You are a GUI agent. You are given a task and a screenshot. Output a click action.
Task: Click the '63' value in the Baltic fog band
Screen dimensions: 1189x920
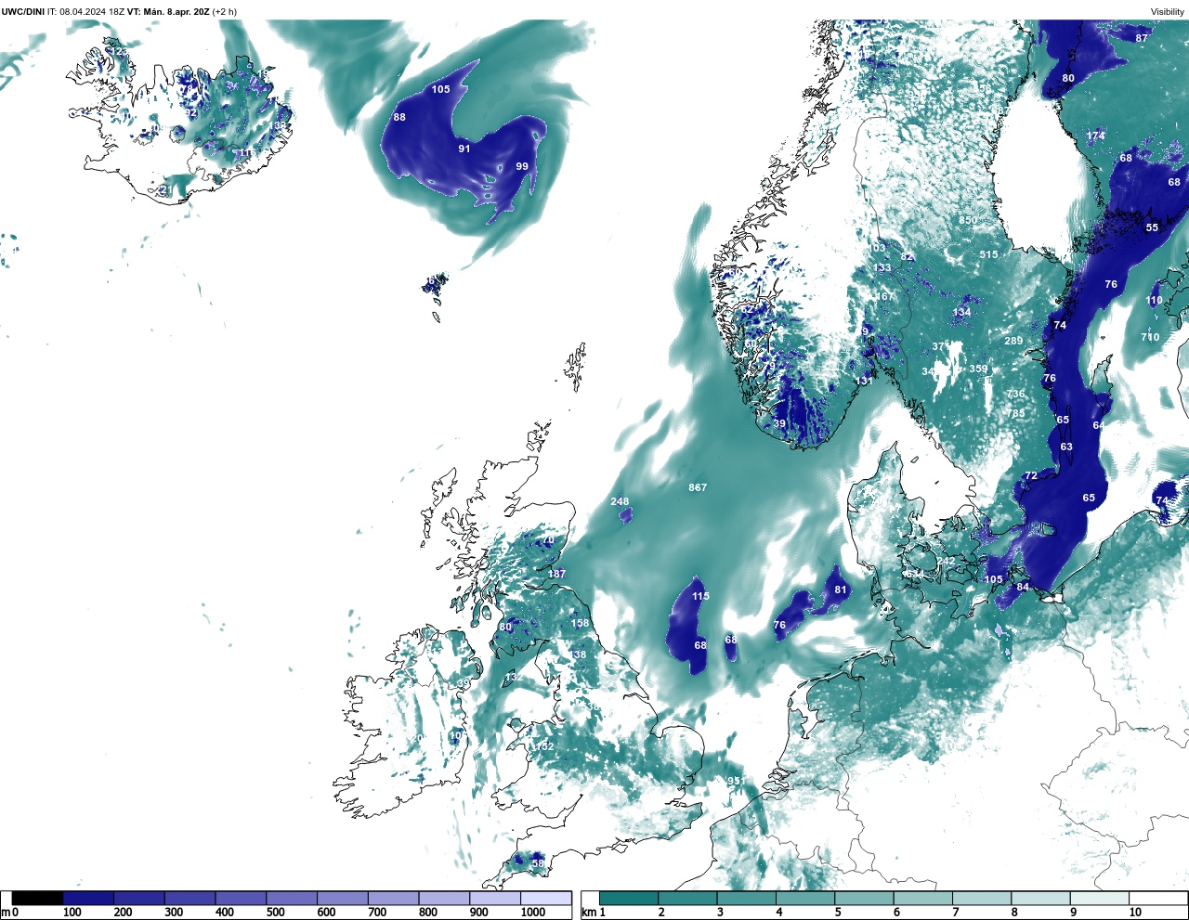pos(1066,447)
